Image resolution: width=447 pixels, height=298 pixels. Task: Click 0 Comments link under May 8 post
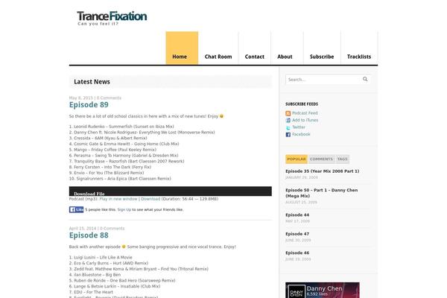point(109,98)
